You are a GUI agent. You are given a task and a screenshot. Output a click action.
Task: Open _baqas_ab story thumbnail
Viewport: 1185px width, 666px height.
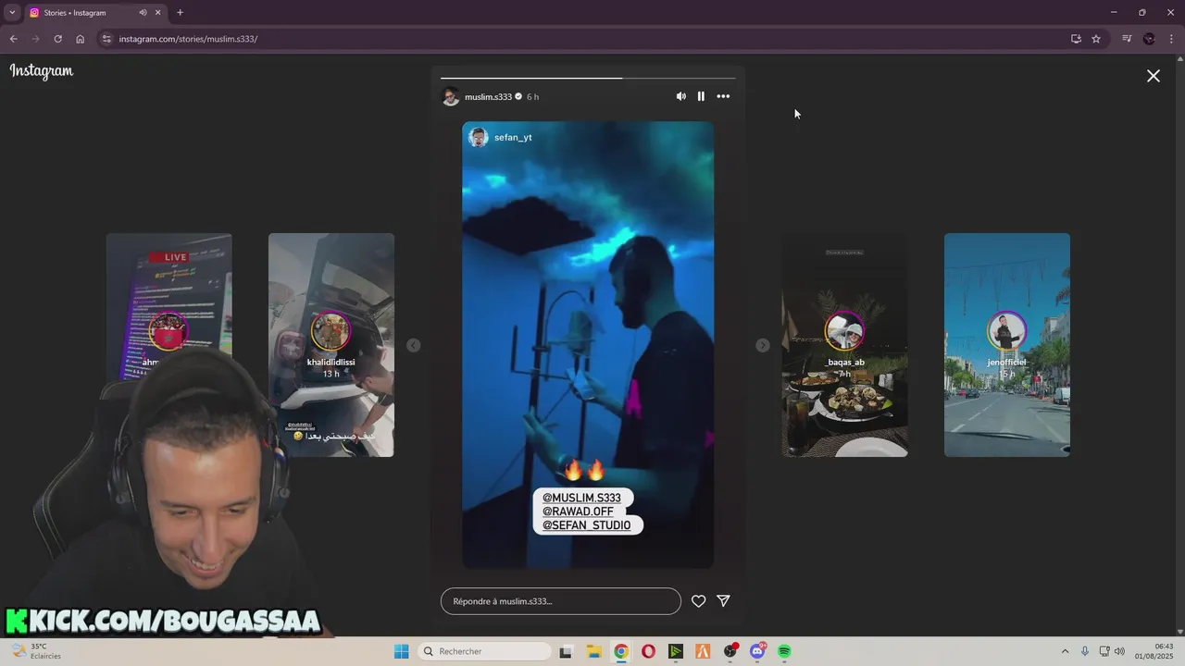point(844,345)
